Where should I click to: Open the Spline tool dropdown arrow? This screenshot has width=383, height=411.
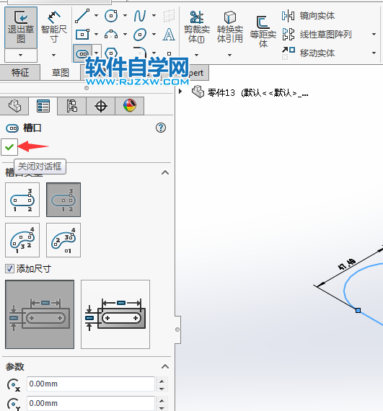point(154,15)
